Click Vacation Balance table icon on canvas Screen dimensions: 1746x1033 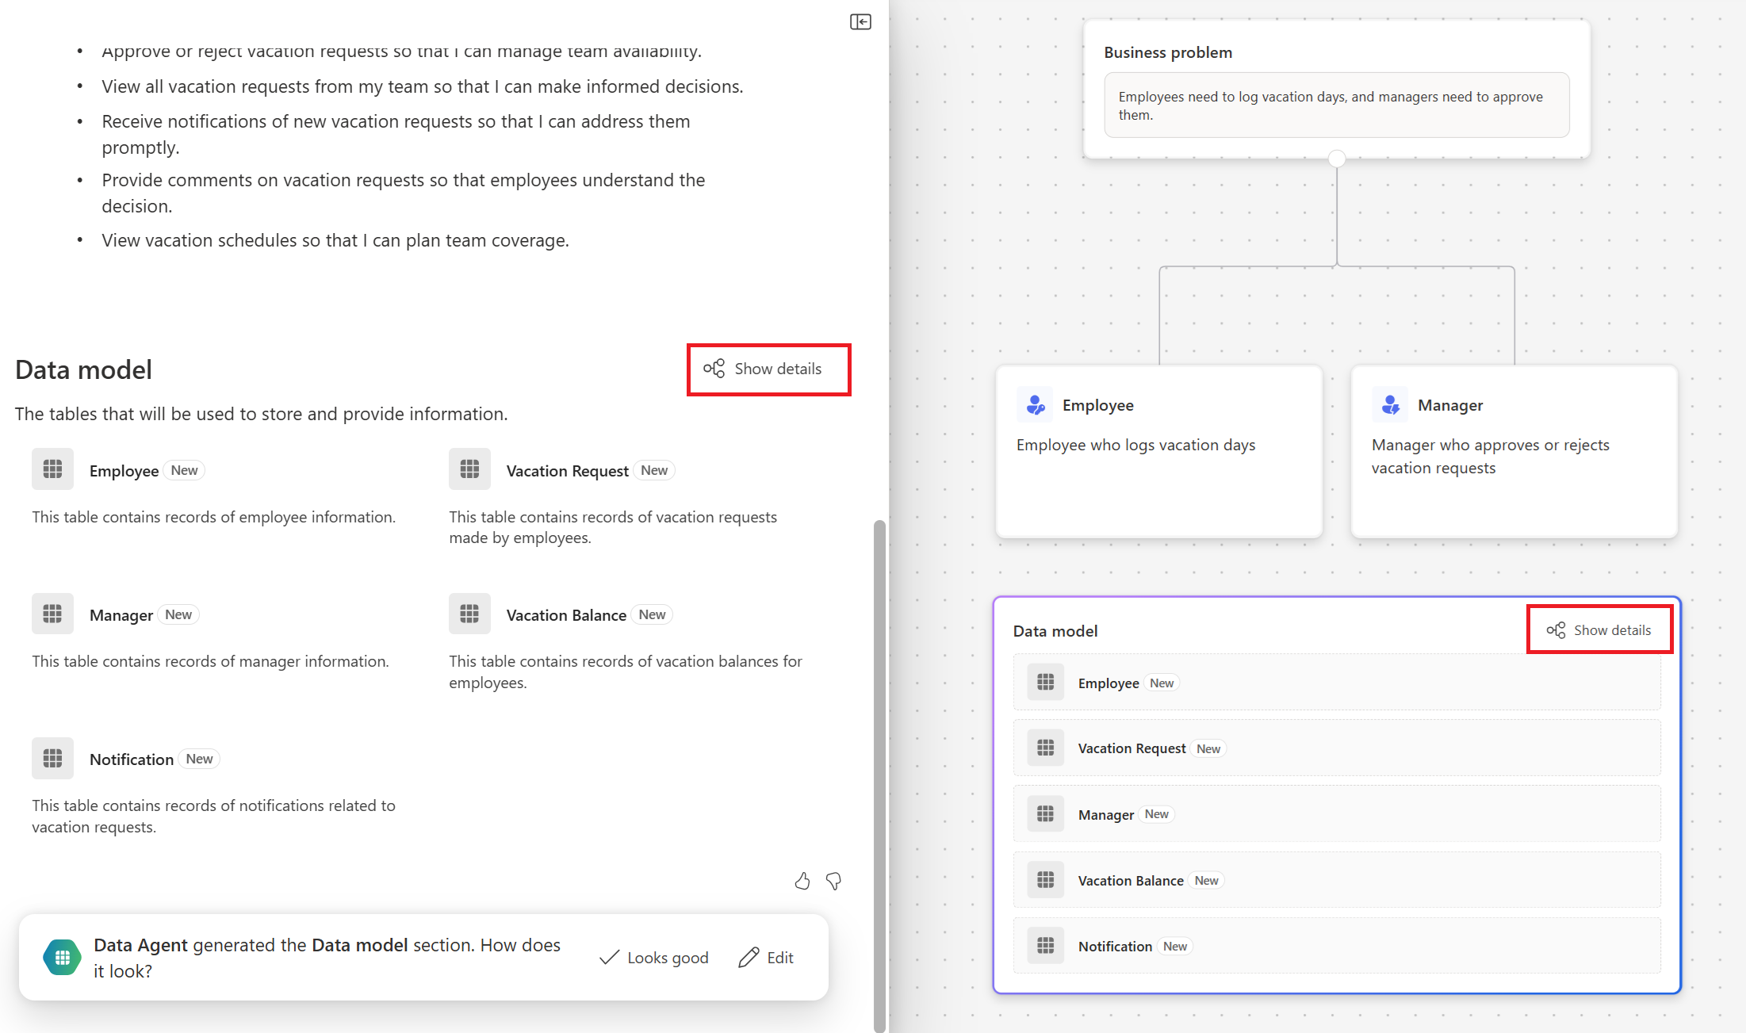coord(1045,880)
